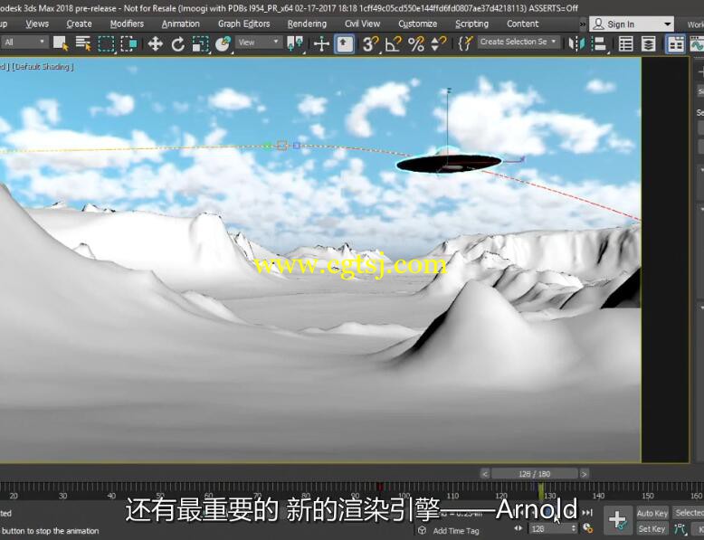Activate the Select and Rotate tool
Viewport: 704px width, 540px height.
pos(177,43)
